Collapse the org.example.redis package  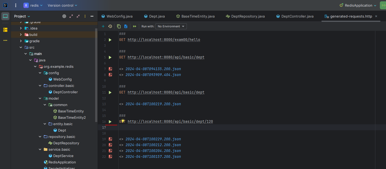click(35, 66)
